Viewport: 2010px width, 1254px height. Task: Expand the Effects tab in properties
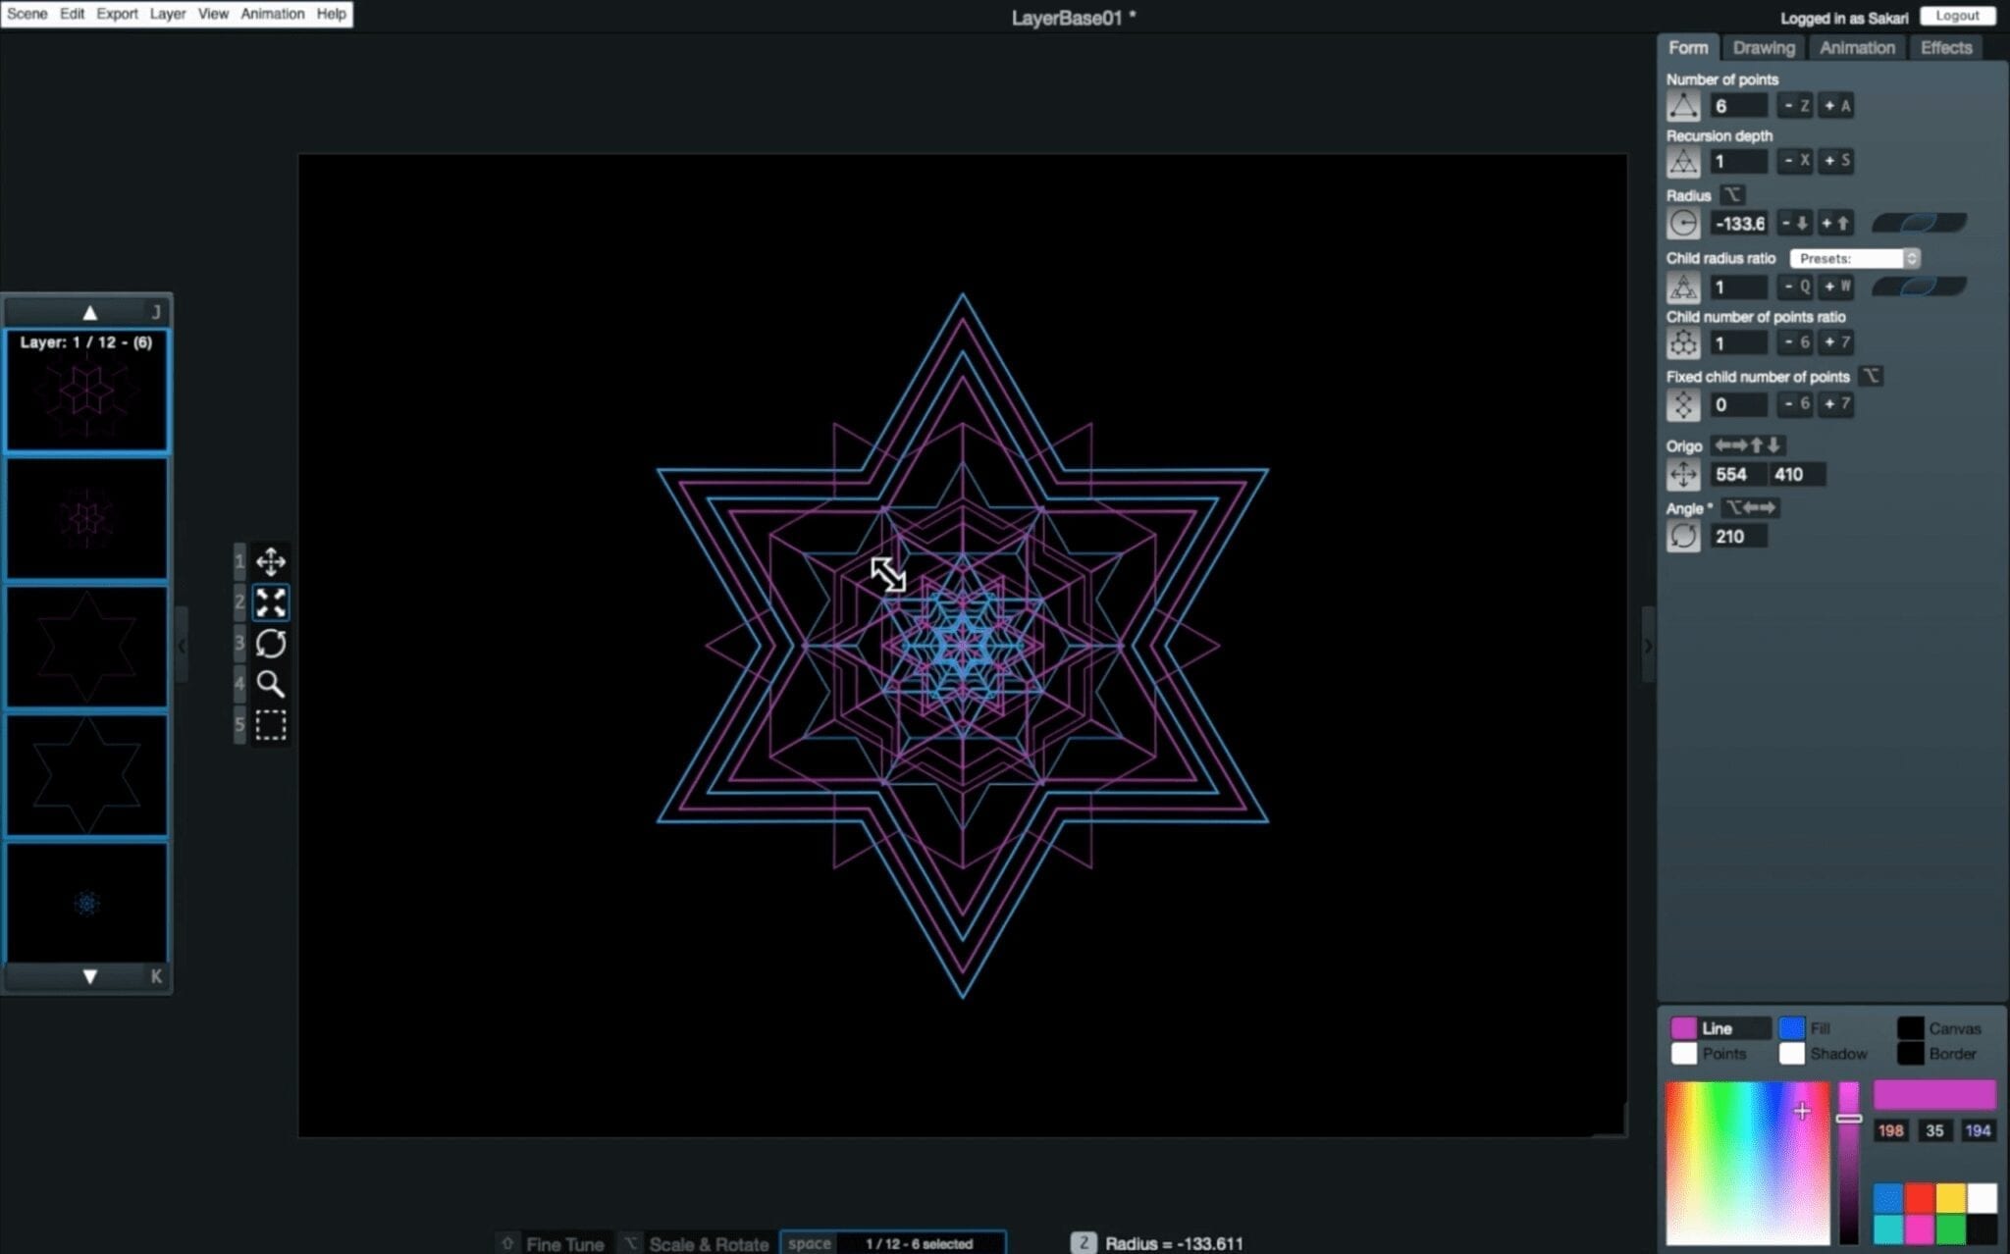(1946, 48)
